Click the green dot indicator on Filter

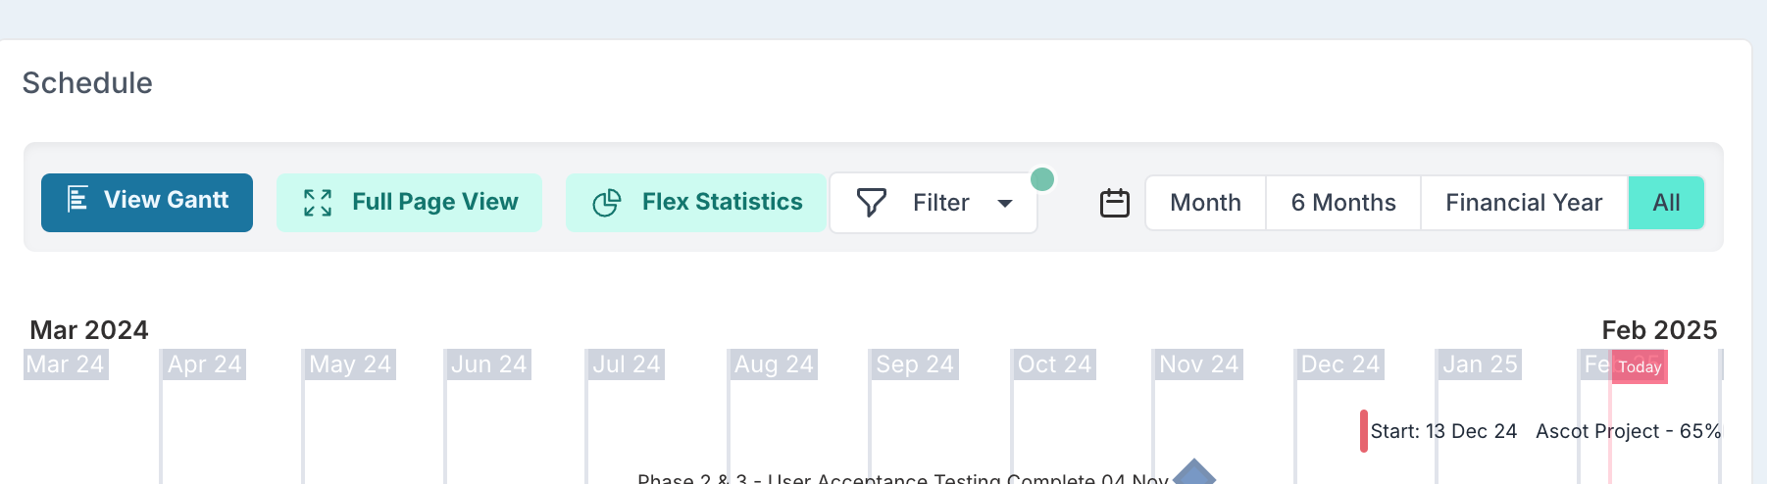pos(1042,179)
